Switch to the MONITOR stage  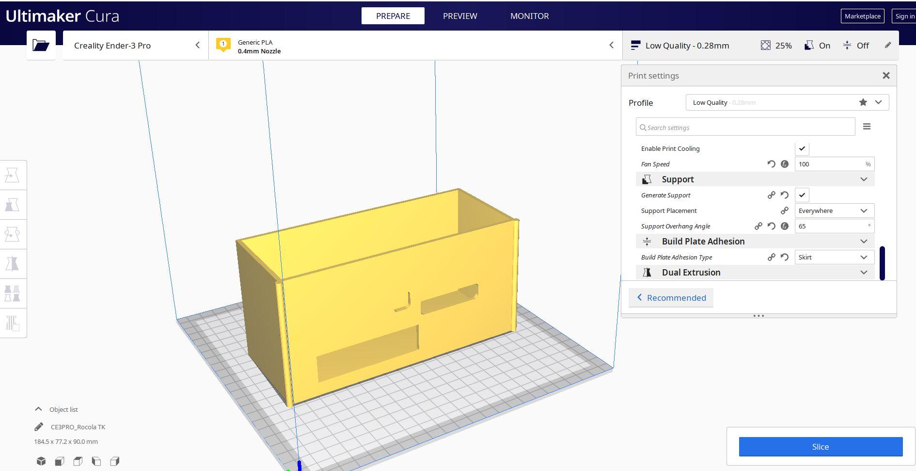pos(530,16)
